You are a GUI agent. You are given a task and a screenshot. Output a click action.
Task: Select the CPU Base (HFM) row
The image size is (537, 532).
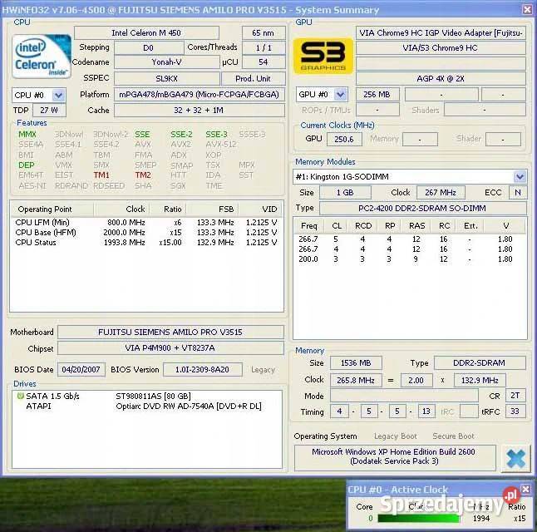[x=146, y=232]
